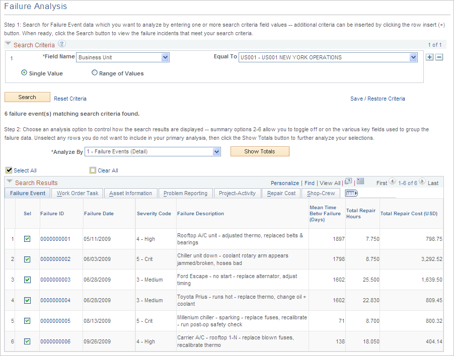The width and height of the screenshot is (454, 356).
Task: Uncheck Select All checkbox
Action: tap(9, 170)
